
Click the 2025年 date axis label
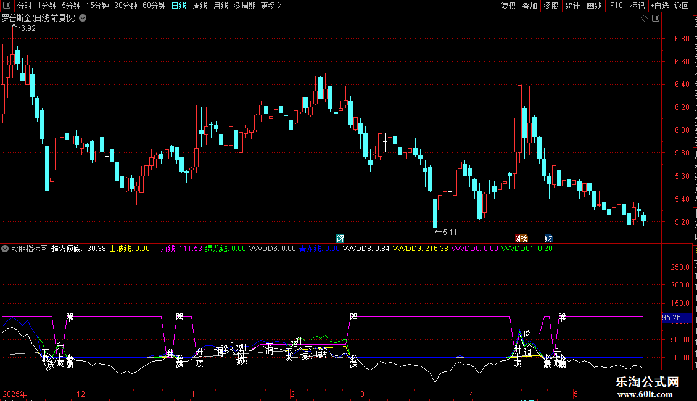point(15,394)
